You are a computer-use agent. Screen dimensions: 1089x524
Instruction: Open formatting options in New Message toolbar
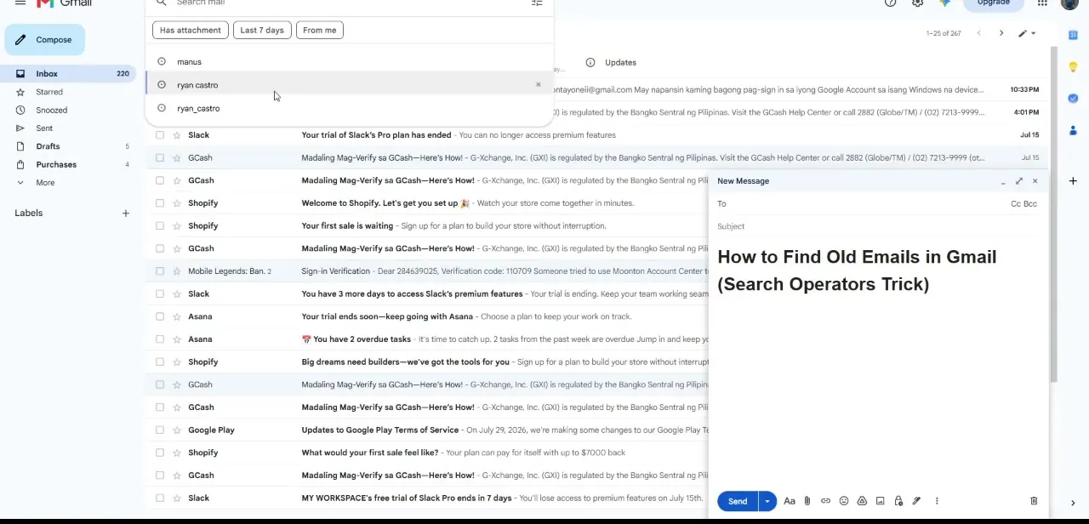790,501
